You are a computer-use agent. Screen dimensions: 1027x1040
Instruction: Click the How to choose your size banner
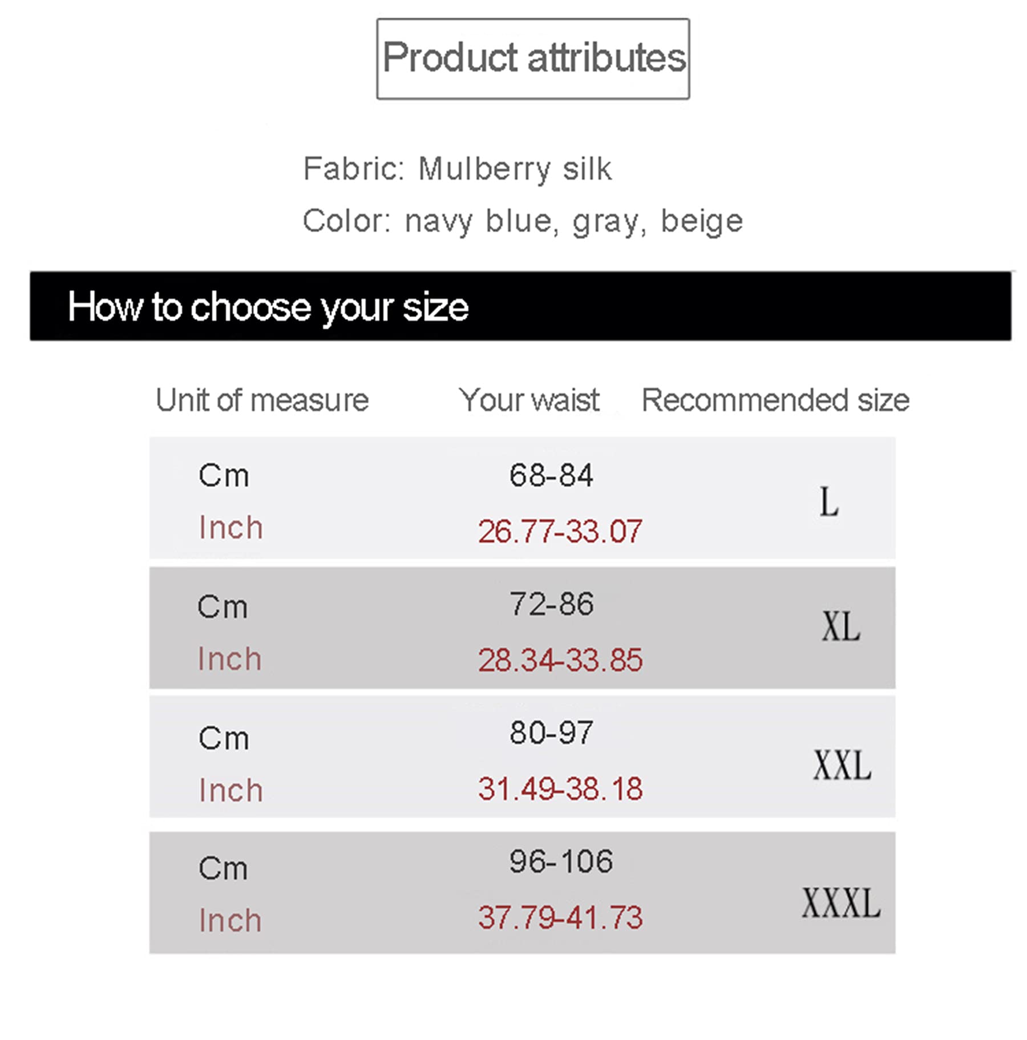(520, 306)
